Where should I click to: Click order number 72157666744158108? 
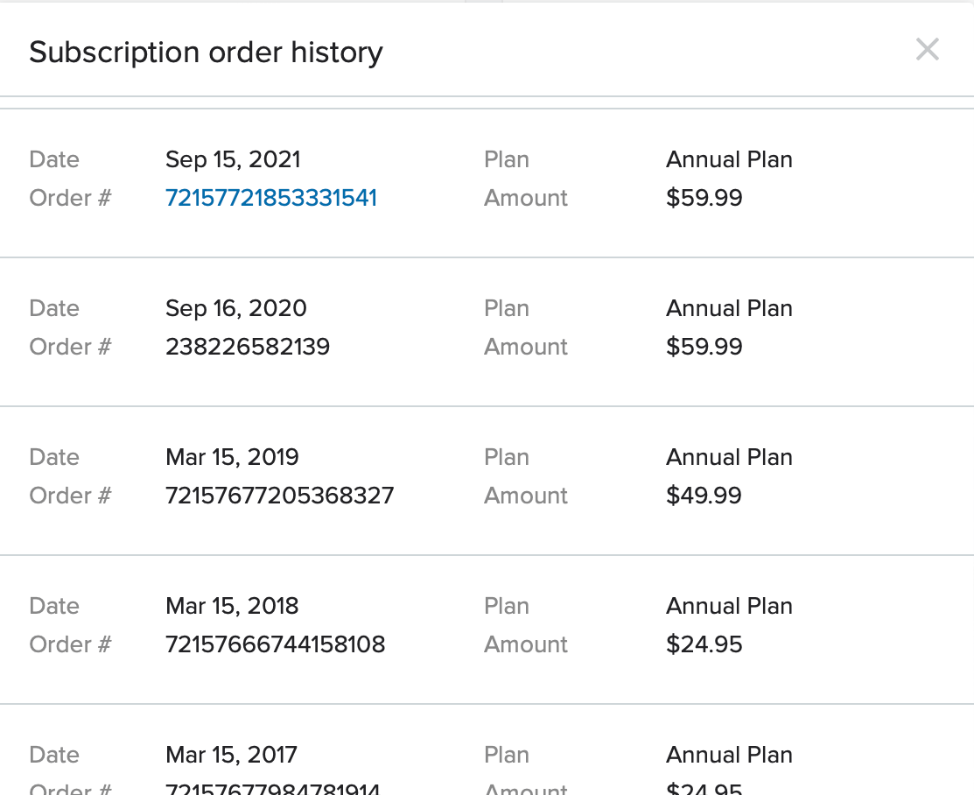pyautogui.click(x=275, y=644)
